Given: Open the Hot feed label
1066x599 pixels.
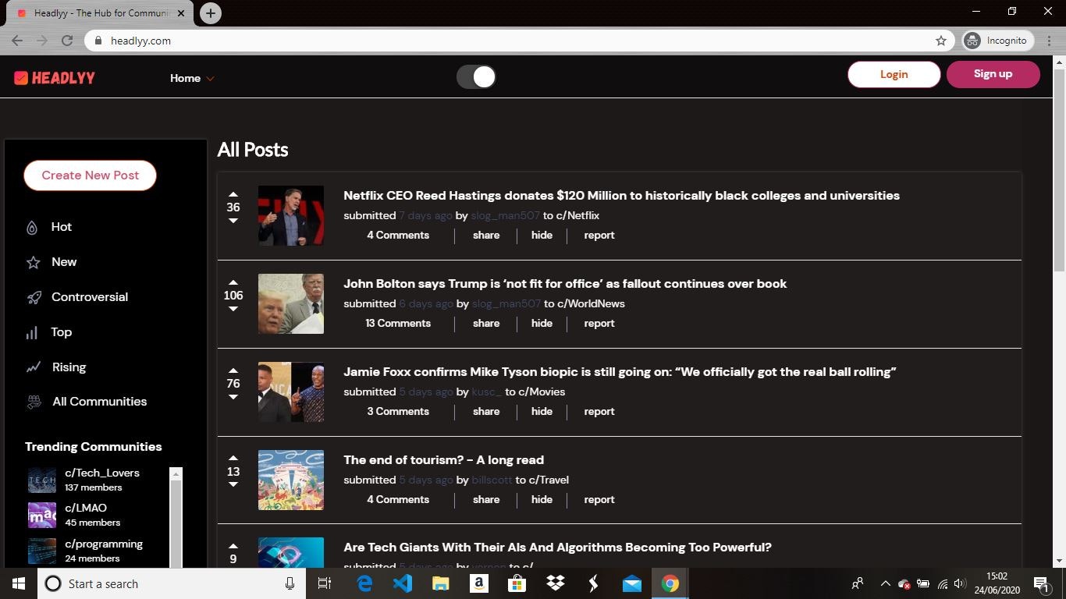Looking at the screenshot, I should 62,227.
